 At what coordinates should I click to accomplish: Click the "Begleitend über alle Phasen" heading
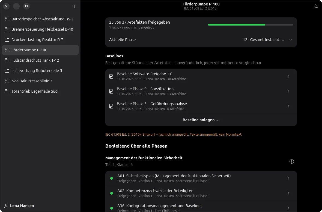[136, 146]
